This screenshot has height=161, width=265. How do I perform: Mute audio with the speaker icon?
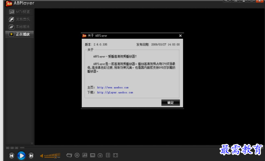pyautogui.click(x=42, y=156)
